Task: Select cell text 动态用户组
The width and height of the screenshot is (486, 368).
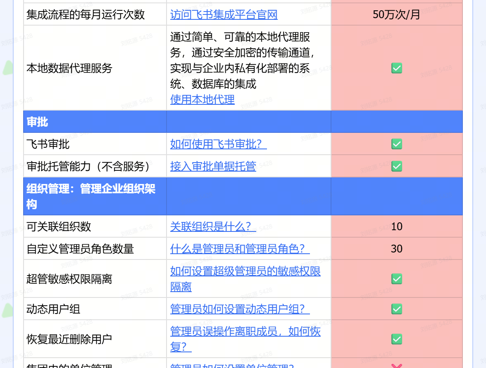Action: (53, 309)
